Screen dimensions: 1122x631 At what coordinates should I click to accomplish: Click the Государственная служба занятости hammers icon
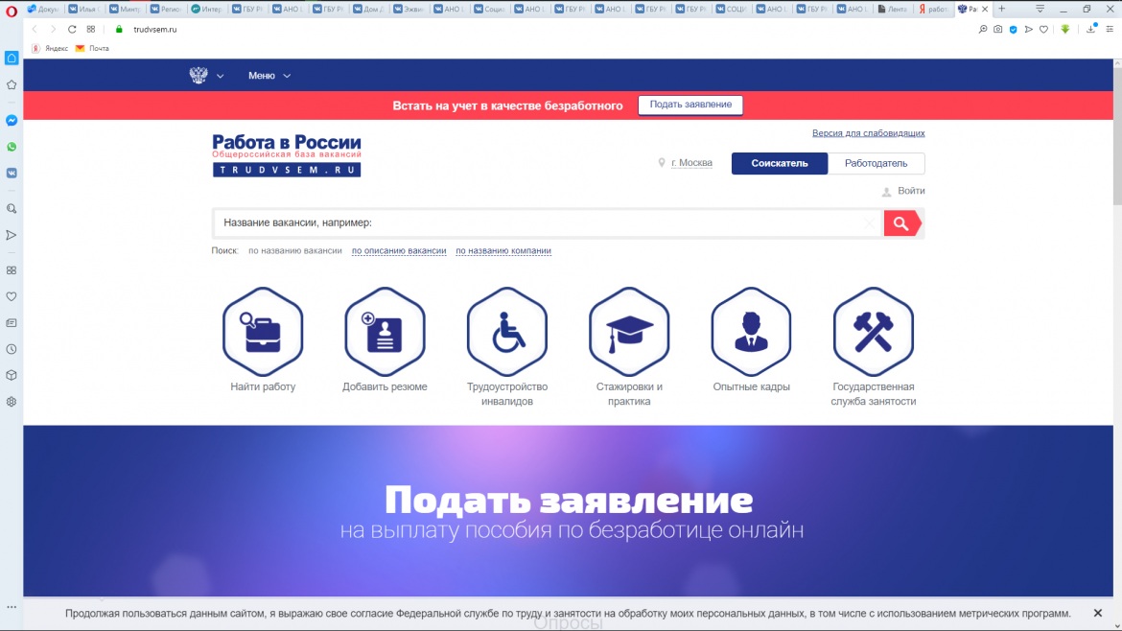873,331
